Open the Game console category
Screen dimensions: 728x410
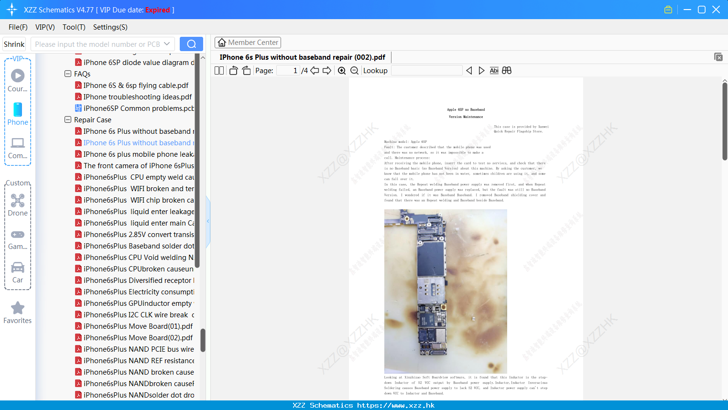(x=18, y=240)
